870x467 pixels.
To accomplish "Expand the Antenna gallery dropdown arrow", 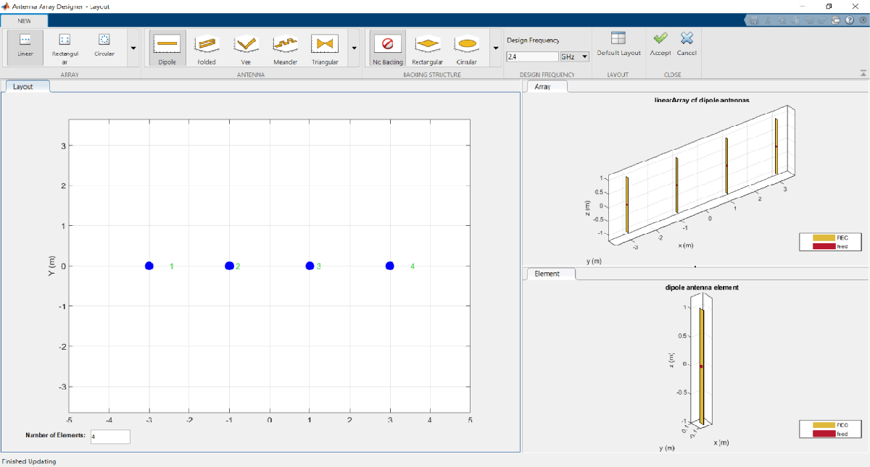I will coord(354,49).
